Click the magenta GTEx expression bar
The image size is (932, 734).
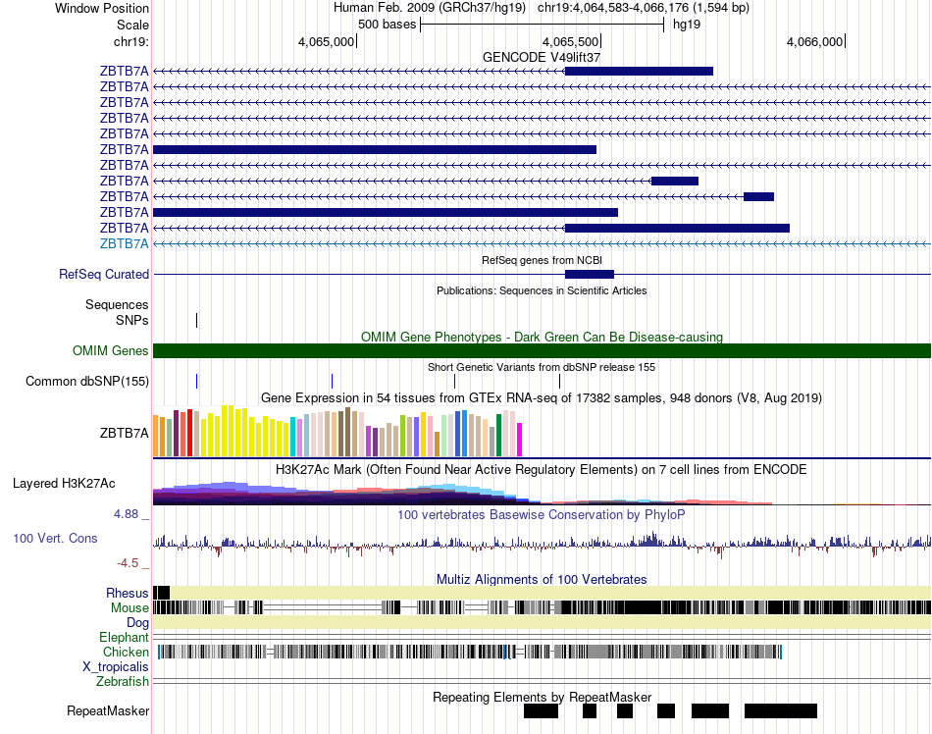click(520, 440)
